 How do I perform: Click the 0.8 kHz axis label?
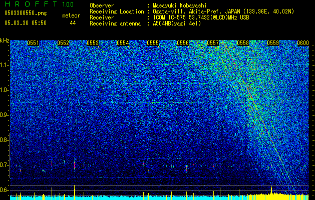5,140
